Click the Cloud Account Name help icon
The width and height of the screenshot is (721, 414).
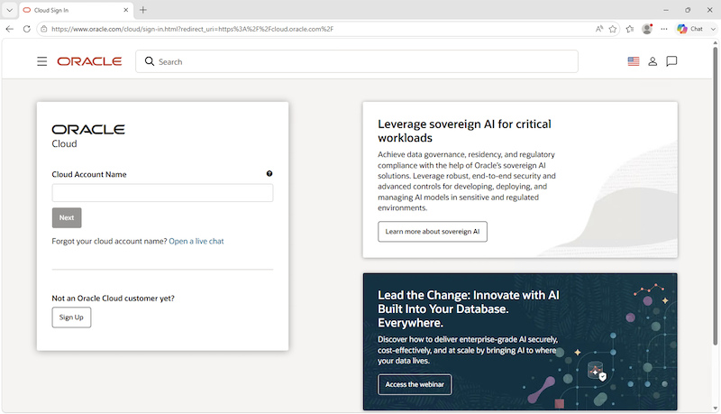tap(269, 173)
